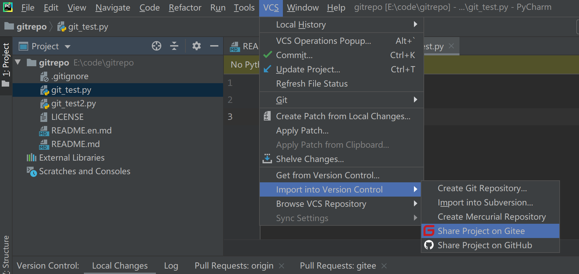Choose Create Mercurial Repository

490,217
